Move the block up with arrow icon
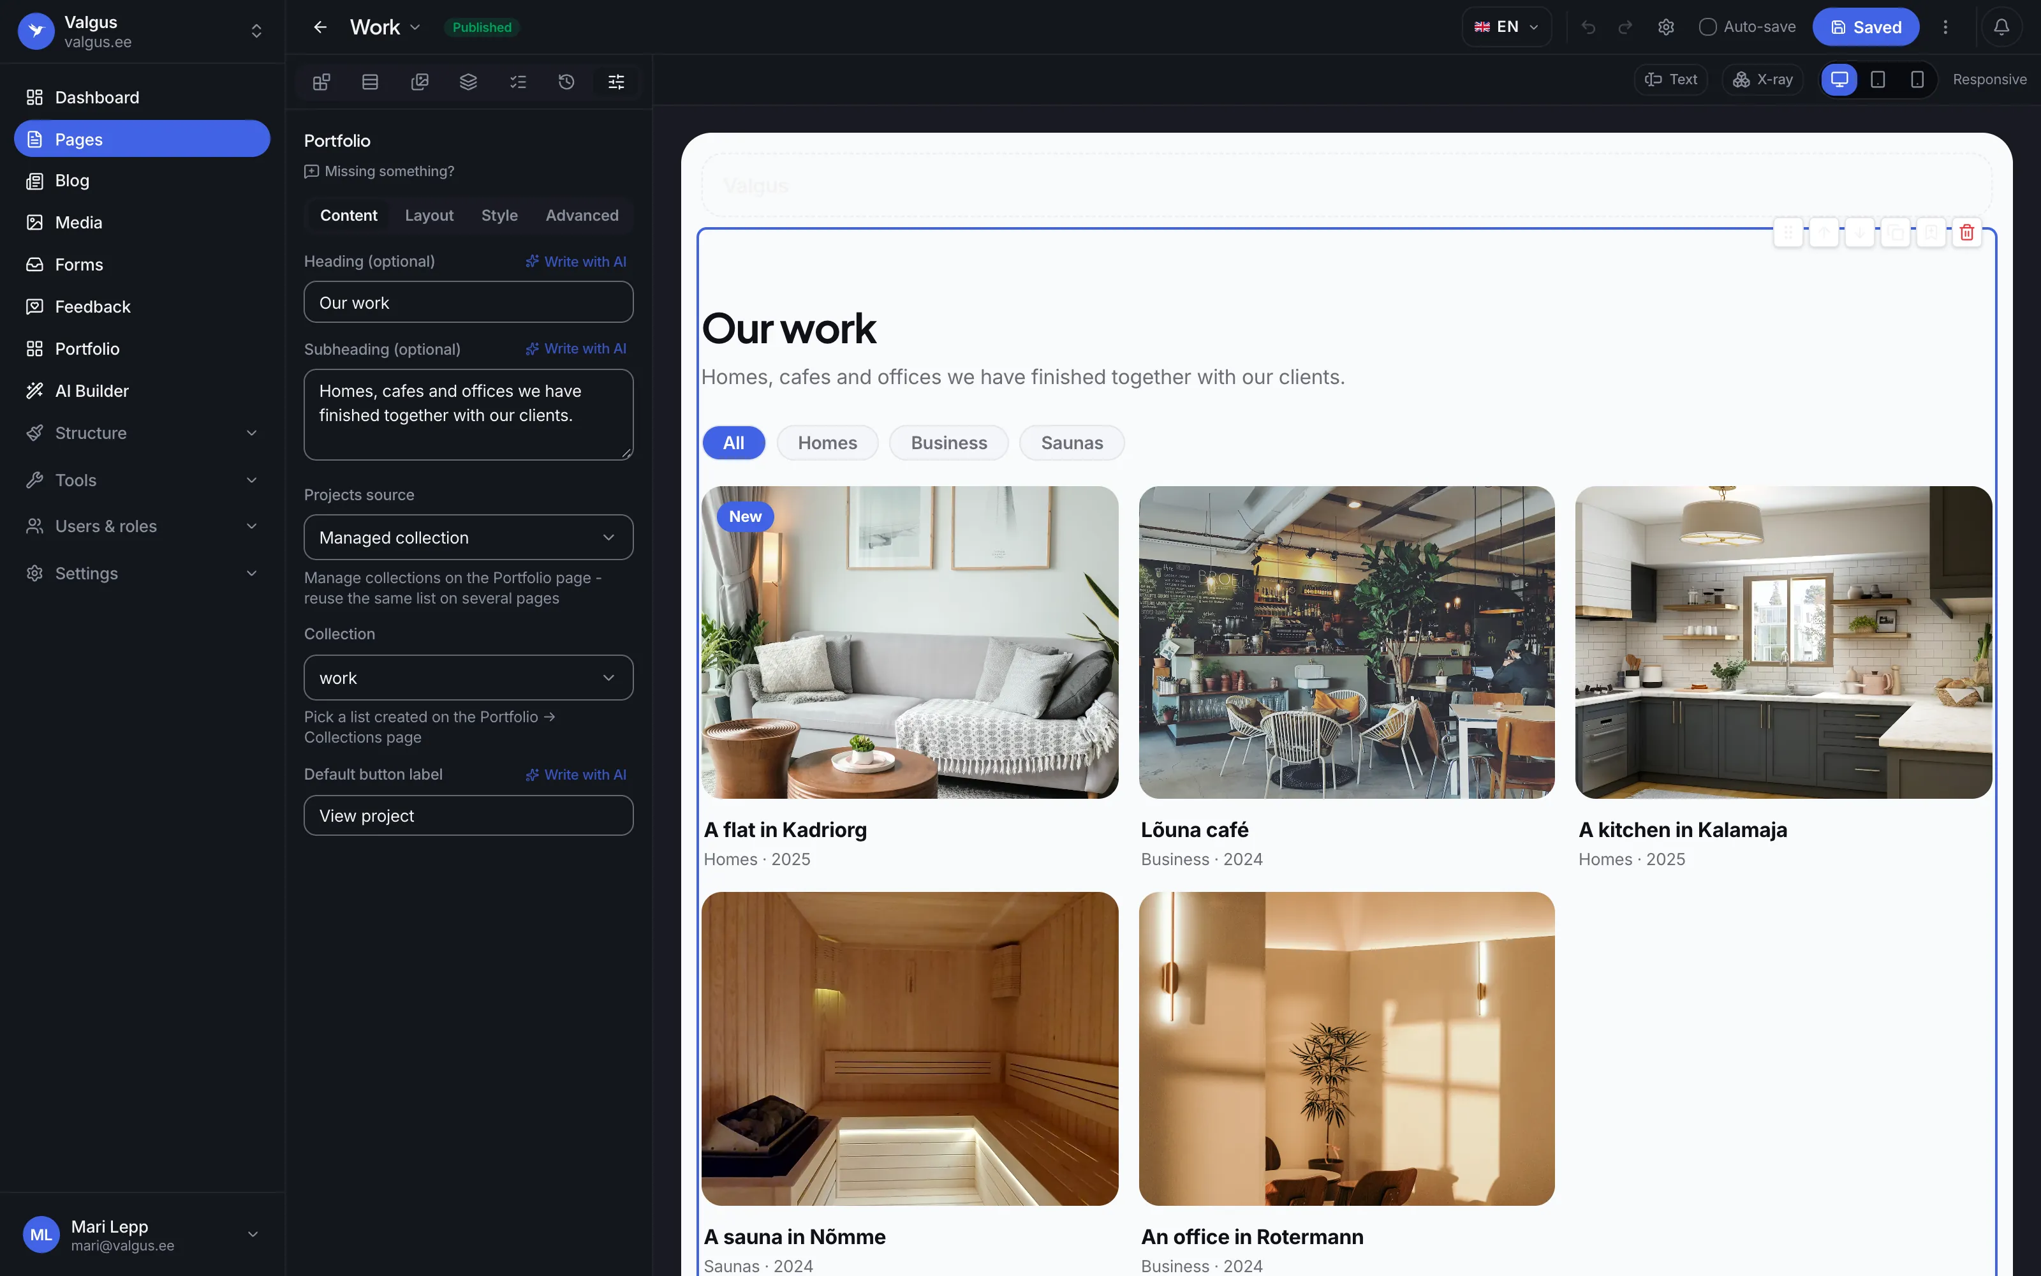Image resolution: width=2041 pixels, height=1276 pixels. 1824,232
